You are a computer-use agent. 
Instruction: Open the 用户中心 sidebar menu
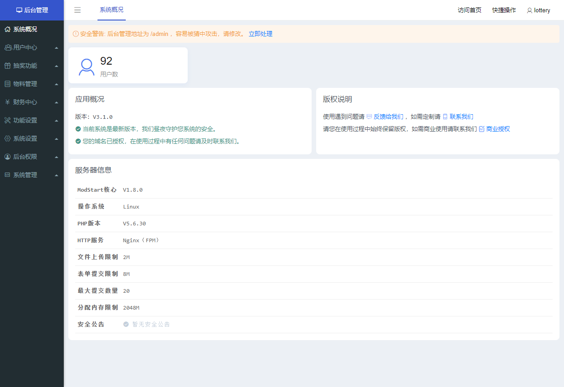32,47
